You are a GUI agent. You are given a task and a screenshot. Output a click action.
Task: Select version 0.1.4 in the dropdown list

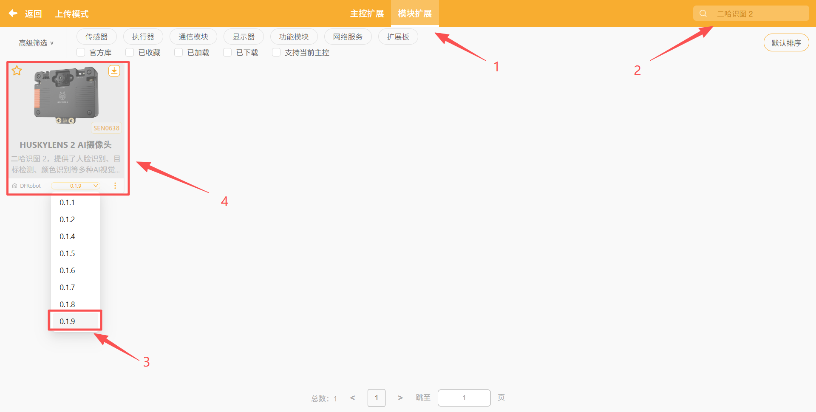(68, 236)
